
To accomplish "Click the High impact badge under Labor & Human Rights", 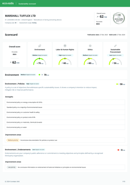I will pyautogui.click(x=65, y=55).
